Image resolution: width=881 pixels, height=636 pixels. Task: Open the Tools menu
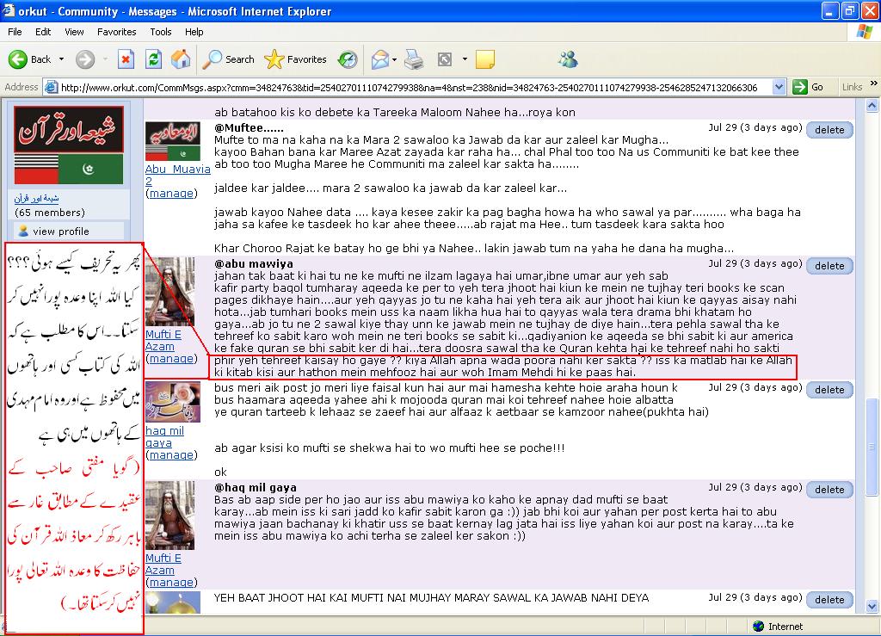[x=161, y=32]
